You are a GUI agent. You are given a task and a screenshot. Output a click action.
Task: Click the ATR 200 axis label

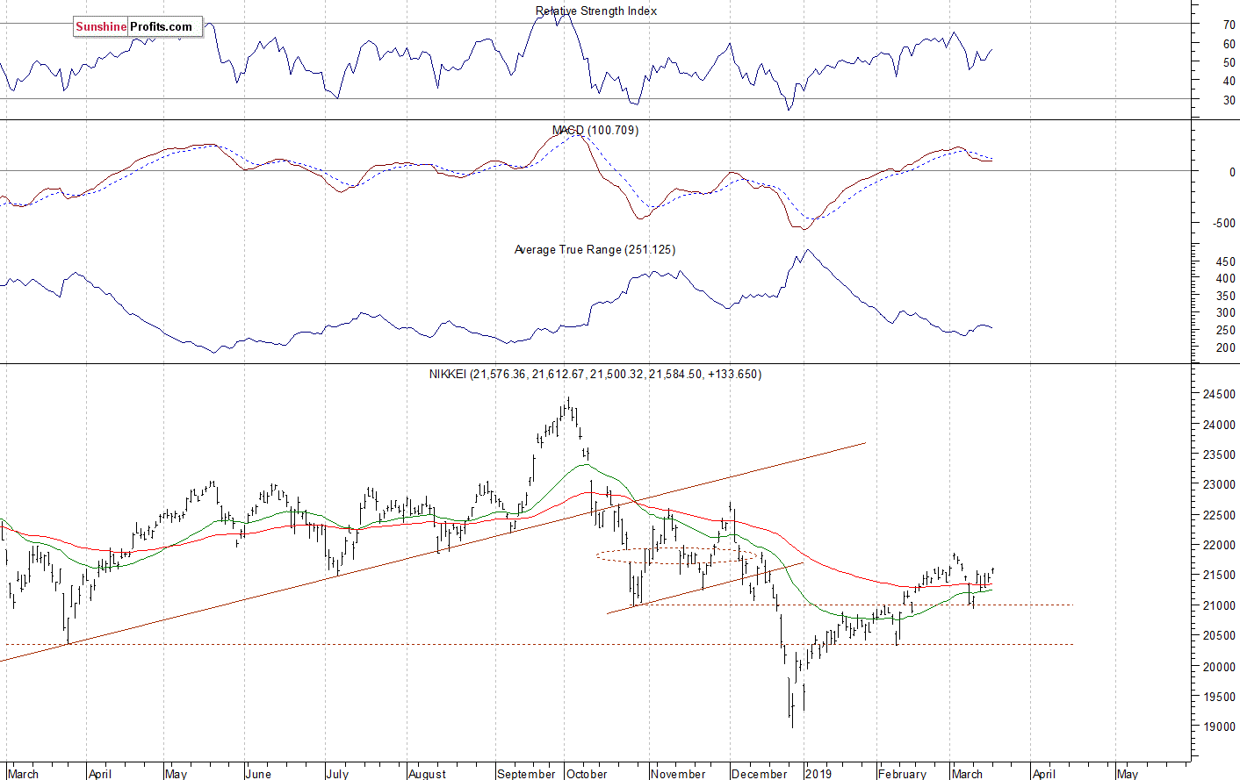tap(1226, 348)
